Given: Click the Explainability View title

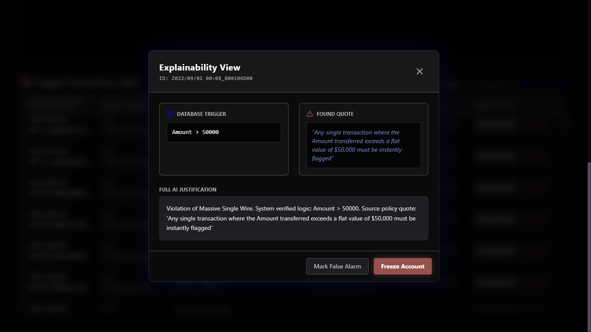Looking at the screenshot, I should point(199,67).
